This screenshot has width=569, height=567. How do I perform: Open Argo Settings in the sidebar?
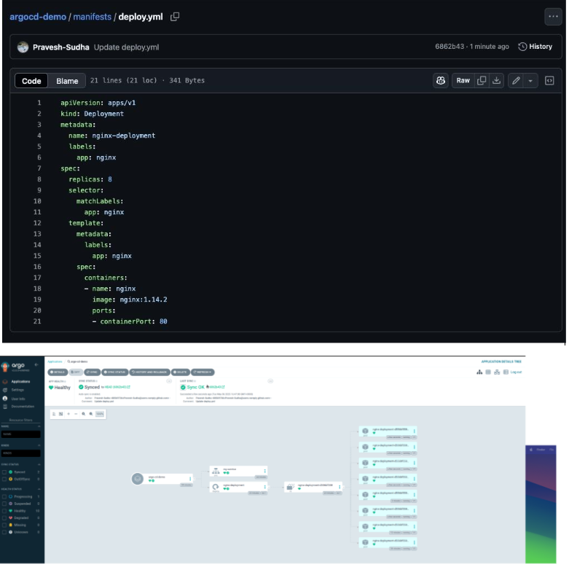[x=17, y=390]
